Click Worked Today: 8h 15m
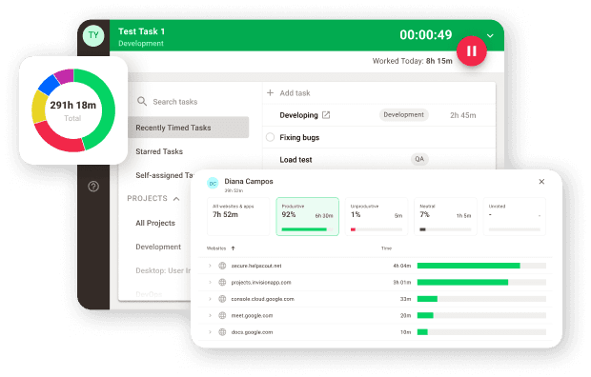Viewport: 591px width, 377px height. [413, 61]
